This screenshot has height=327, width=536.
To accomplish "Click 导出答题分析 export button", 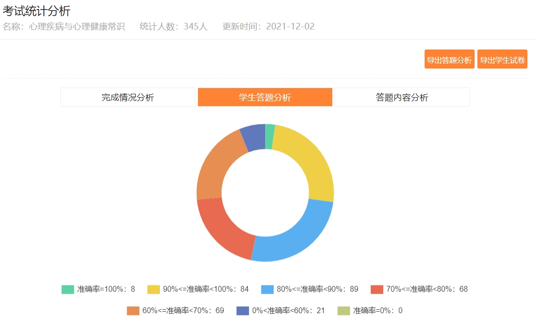I will (449, 59).
